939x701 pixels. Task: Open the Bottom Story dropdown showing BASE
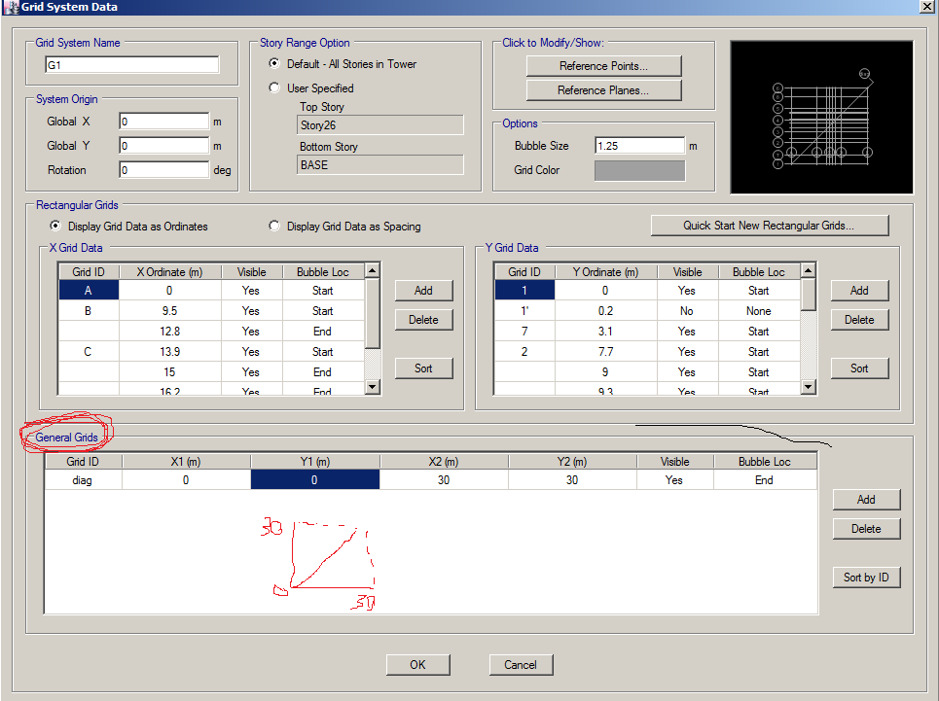tap(379, 164)
